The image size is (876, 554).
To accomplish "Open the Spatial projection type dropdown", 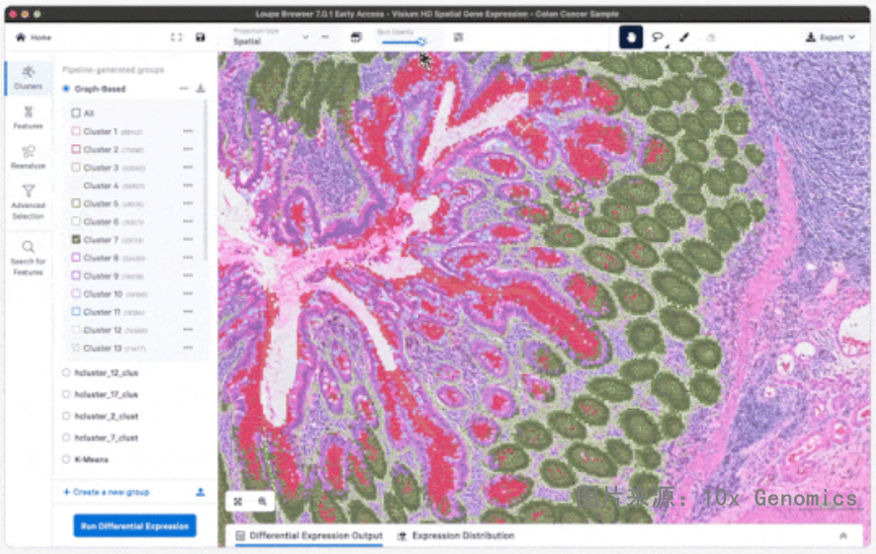I will click(x=271, y=38).
